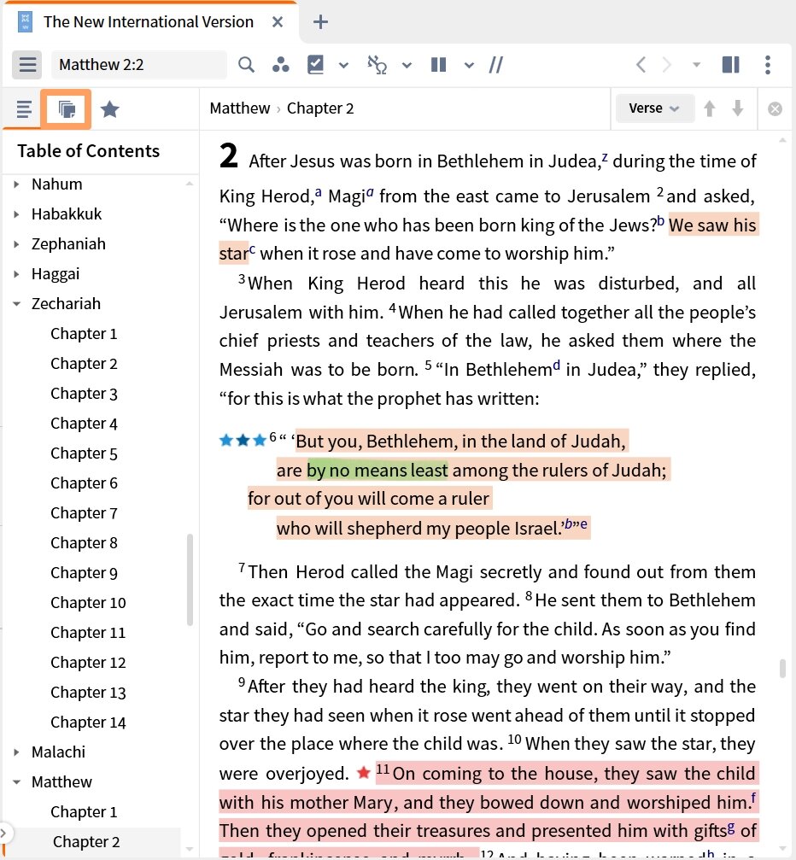Open Zechariah Chapter 1
Image resolution: width=796 pixels, height=860 pixels.
84,333
